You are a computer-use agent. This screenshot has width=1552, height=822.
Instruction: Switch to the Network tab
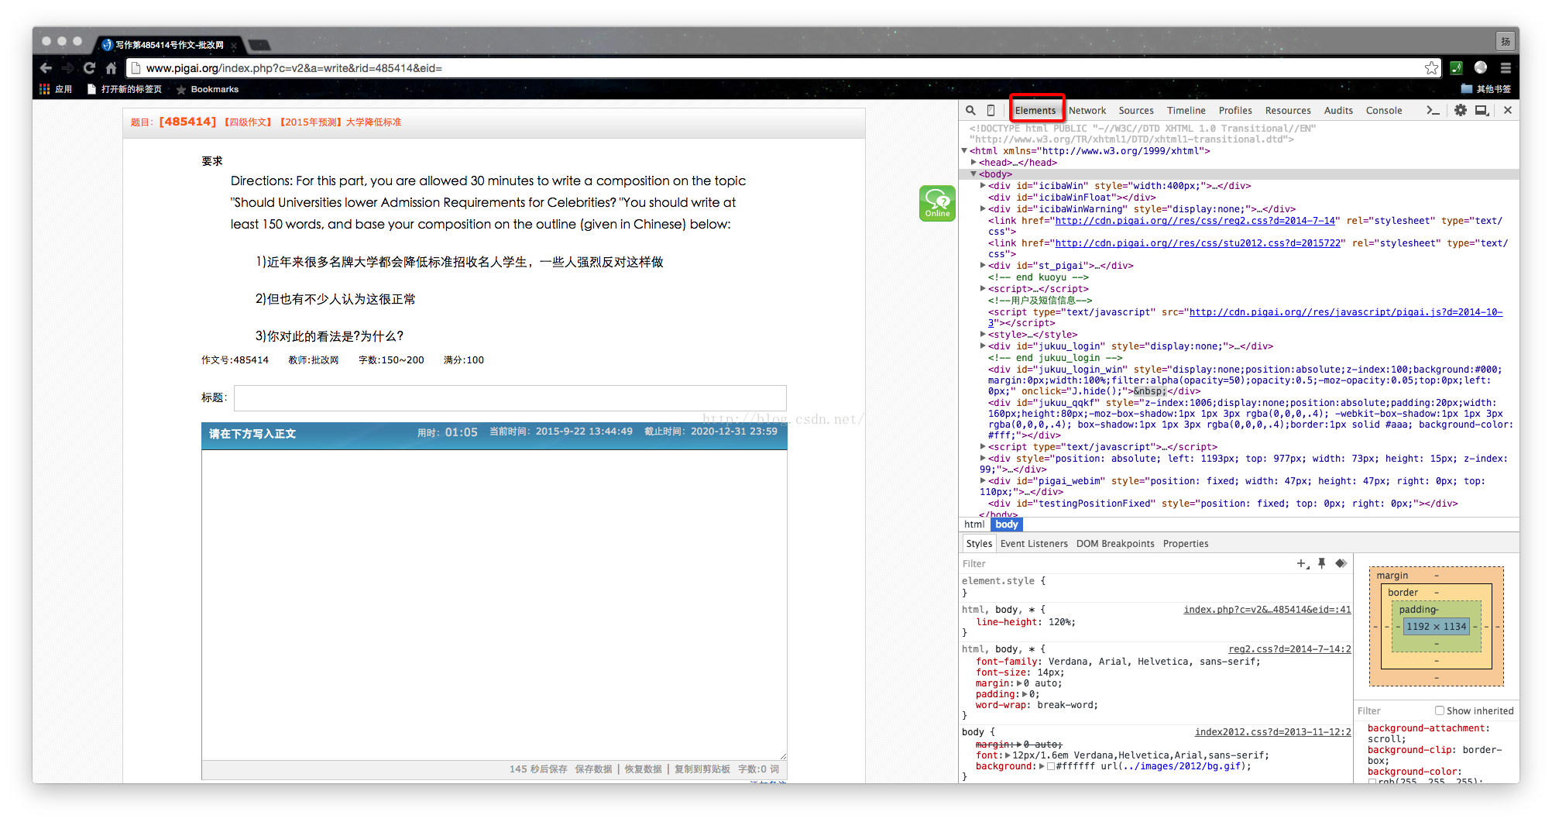pyautogui.click(x=1087, y=111)
